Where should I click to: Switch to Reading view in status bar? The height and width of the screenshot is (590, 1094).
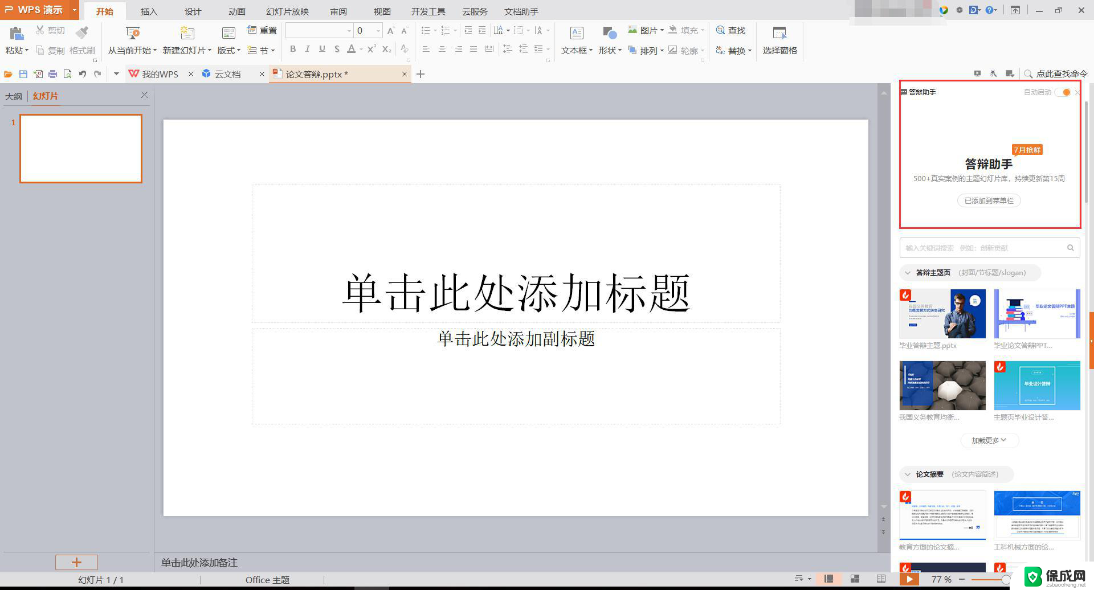881,579
